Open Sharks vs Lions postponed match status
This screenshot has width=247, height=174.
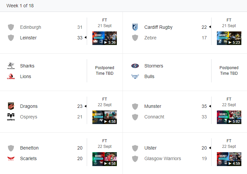click(105, 70)
